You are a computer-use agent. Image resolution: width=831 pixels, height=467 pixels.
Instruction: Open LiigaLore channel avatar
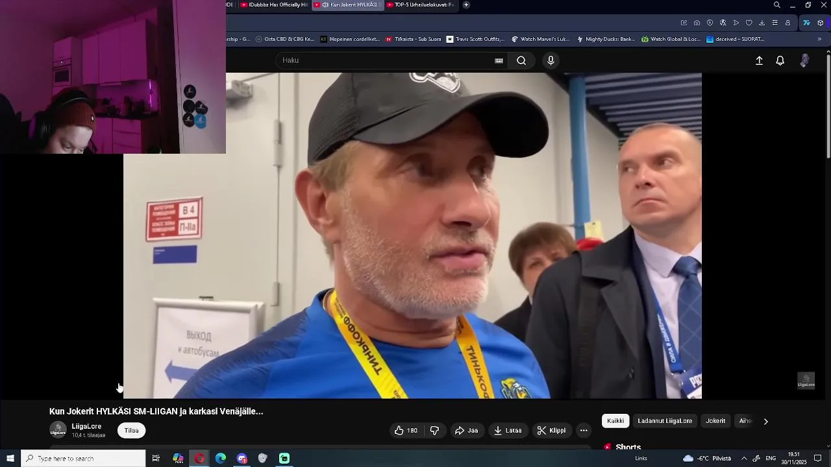(x=58, y=430)
